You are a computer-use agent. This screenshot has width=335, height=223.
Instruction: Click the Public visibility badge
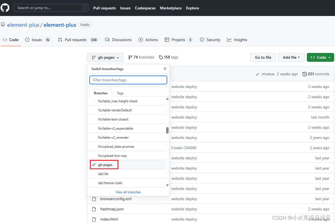85,25
